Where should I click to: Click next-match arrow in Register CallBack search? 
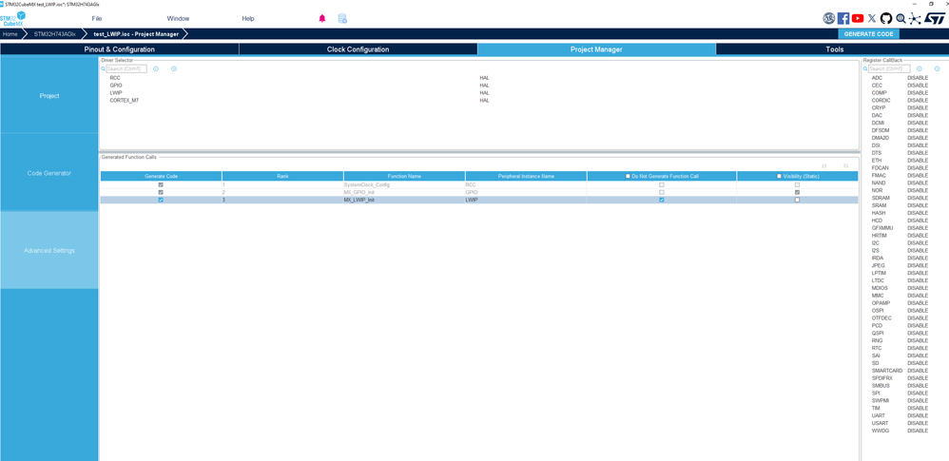pyautogui.click(x=937, y=69)
